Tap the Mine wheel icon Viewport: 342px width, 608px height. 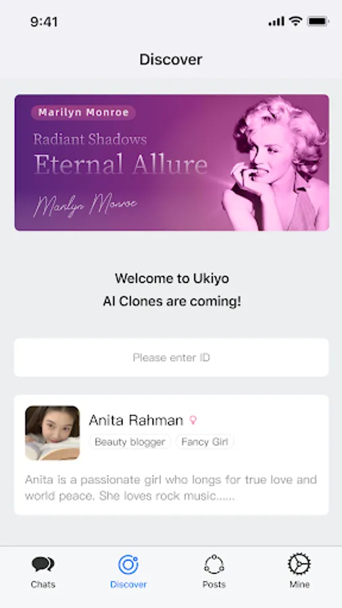tap(299, 564)
